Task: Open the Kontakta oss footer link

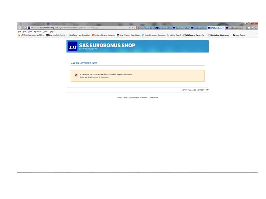Action: point(153,98)
